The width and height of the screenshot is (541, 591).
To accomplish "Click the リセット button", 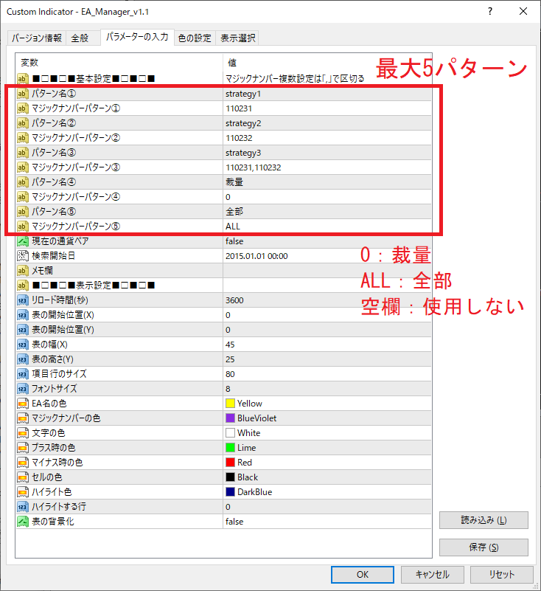I will click(x=501, y=575).
